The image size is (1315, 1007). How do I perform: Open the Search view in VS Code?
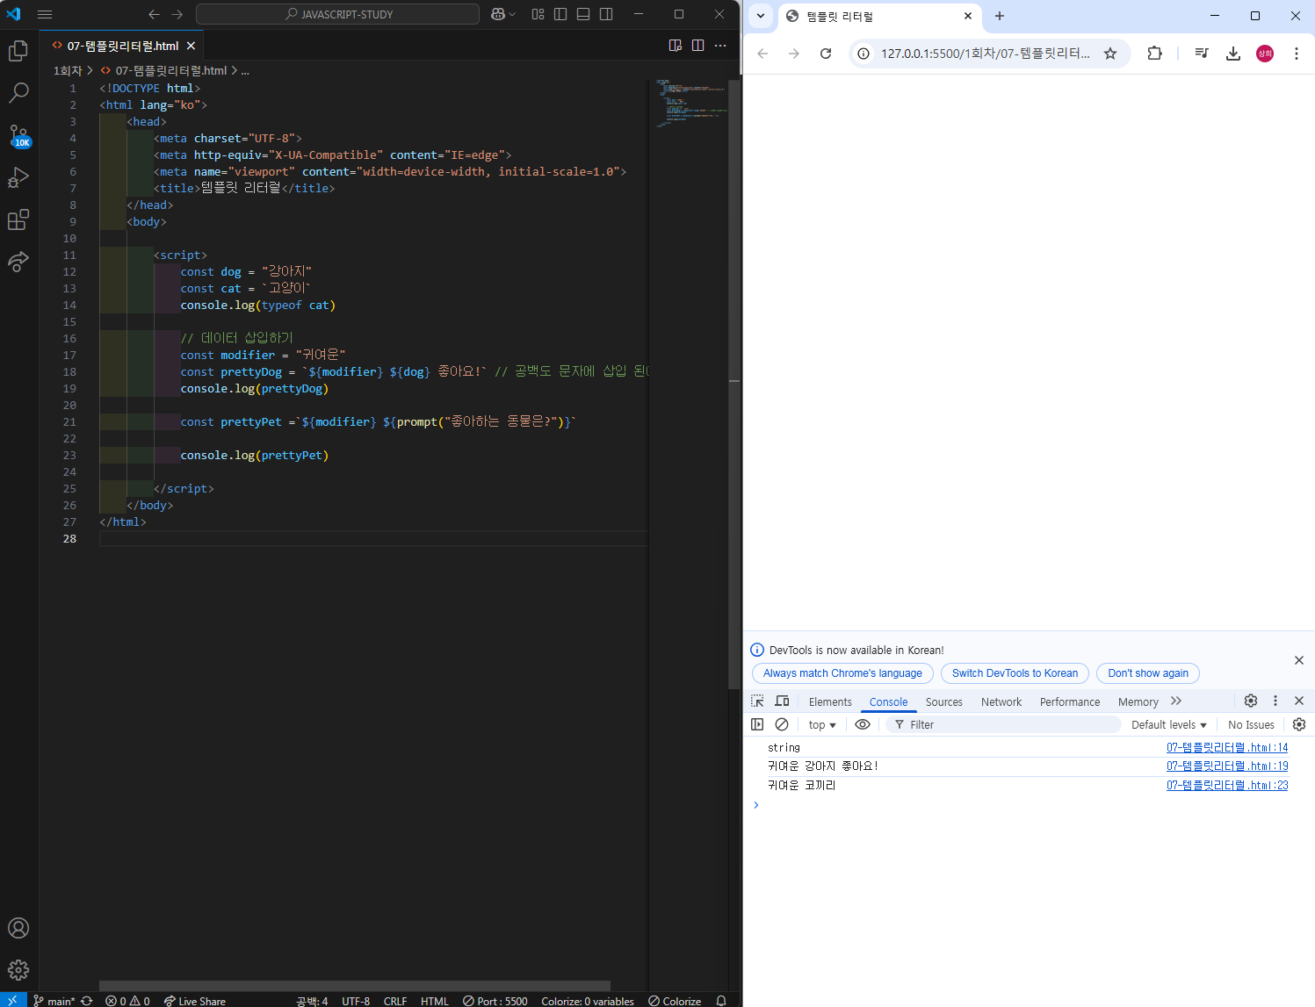click(x=18, y=92)
